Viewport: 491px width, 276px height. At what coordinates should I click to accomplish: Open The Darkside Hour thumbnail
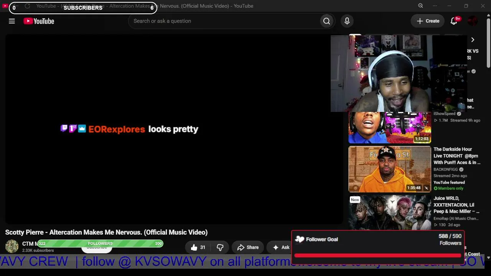click(x=390, y=169)
